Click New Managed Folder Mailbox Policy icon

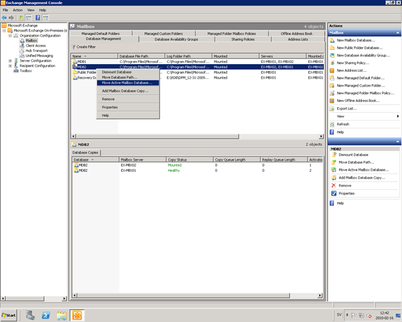[332, 93]
